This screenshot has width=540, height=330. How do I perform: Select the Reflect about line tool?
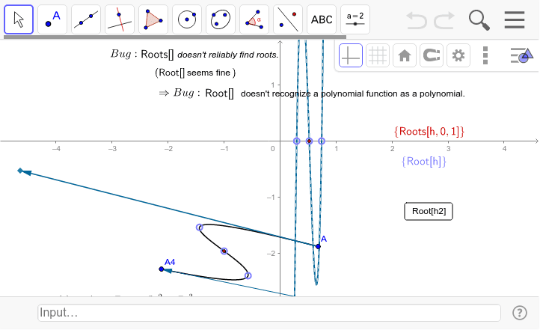(x=288, y=19)
